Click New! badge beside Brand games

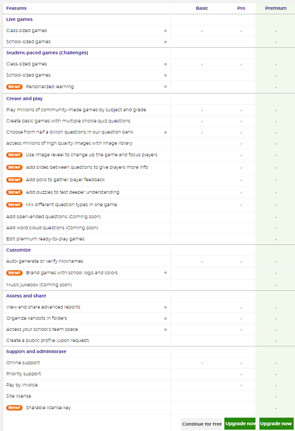point(14,272)
